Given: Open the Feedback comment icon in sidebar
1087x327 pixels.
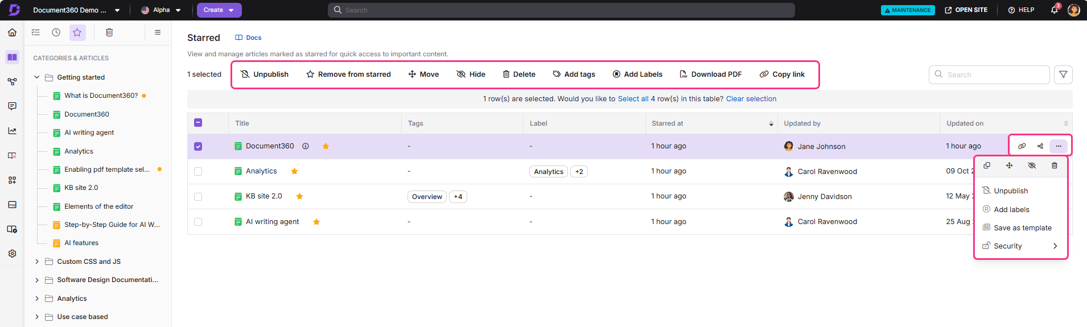Looking at the screenshot, I should click(12, 106).
